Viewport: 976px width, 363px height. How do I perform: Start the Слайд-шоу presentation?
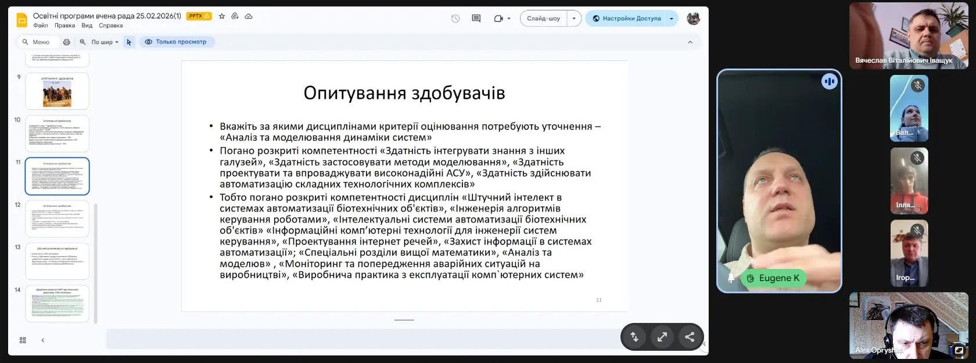pos(544,19)
